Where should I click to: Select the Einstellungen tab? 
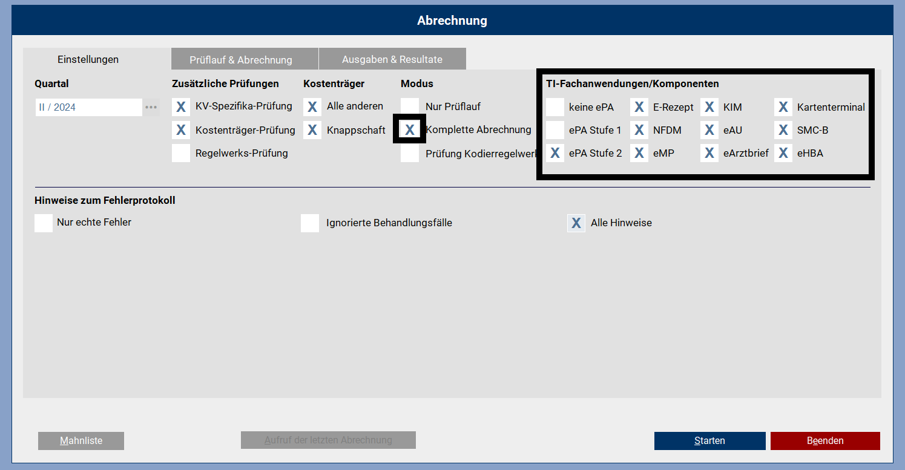88,59
